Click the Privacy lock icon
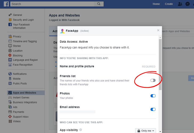This screenshot has width=194, height=133. click(10, 36)
